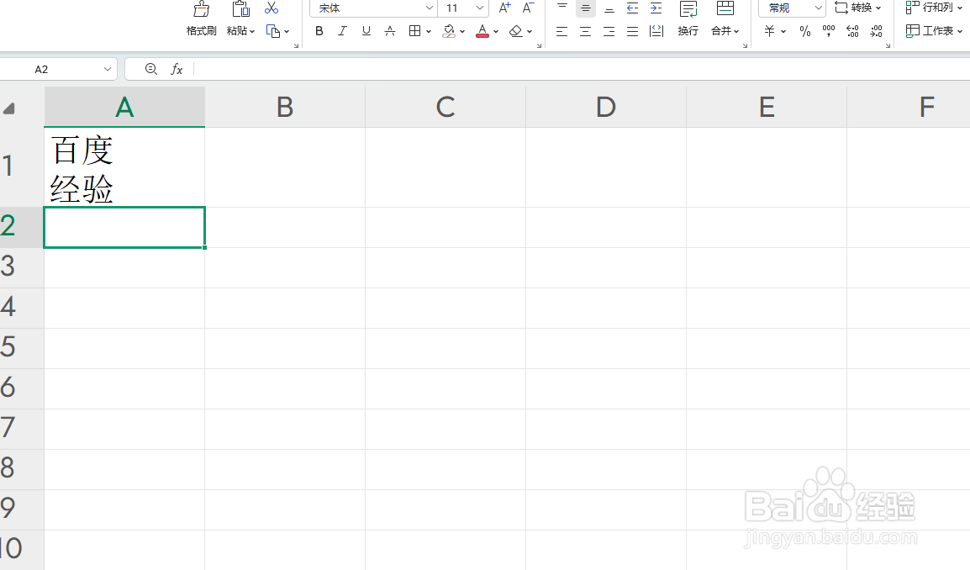
Task: Toggle Strikethrough formatting
Action: (x=390, y=31)
